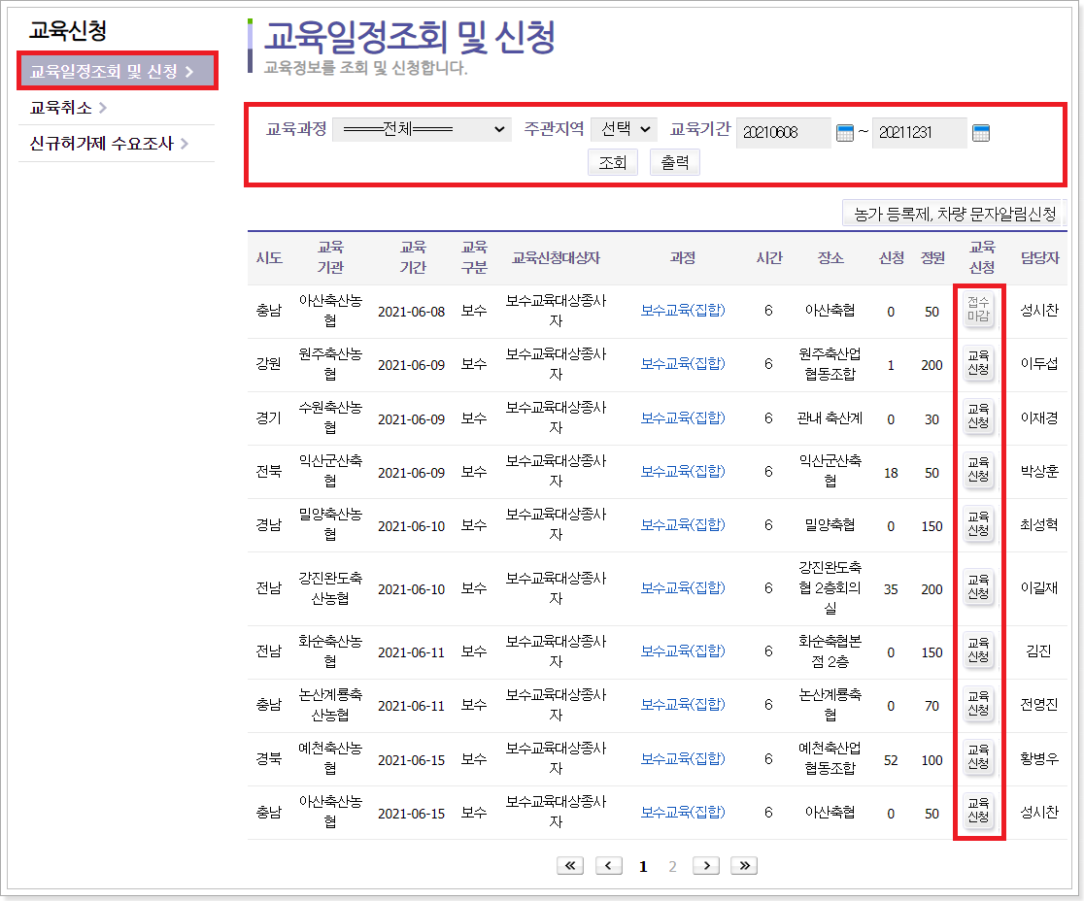Go to previous page arrow button
This screenshot has height=901, width=1084.
(608, 866)
